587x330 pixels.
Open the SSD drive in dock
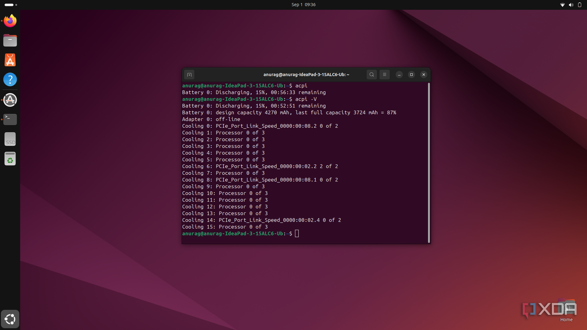pos(10,139)
